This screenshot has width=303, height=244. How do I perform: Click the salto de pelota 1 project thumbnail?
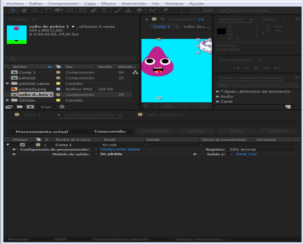pyautogui.click(x=17, y=35)
